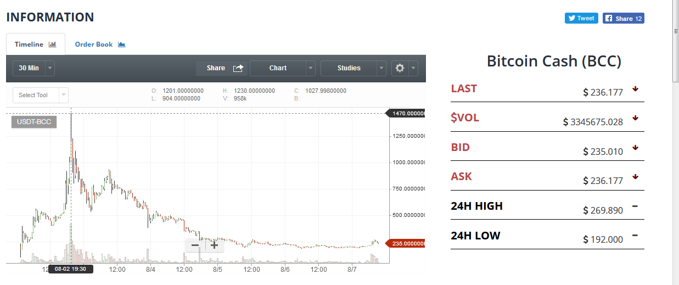This screenshot has width=679, height=285.
Task: Expand the 30 Min interval dropdown arrow
Action: point(50,68)
